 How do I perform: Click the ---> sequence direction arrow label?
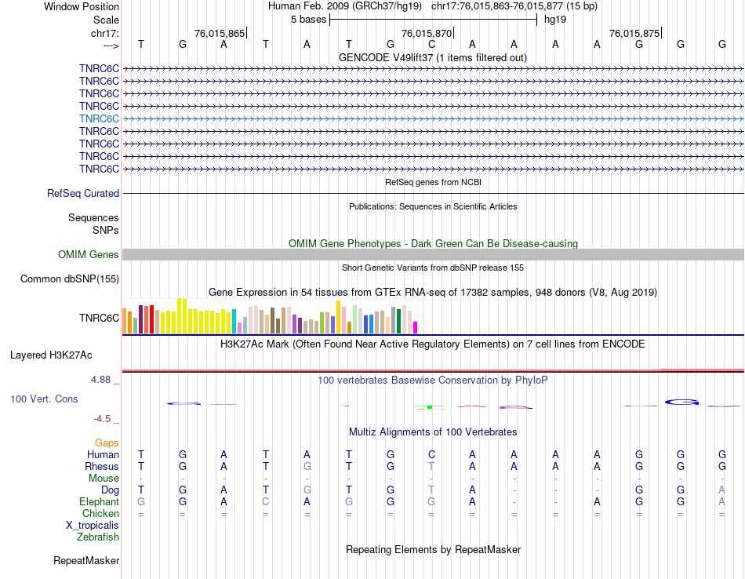tap(111, 46)
